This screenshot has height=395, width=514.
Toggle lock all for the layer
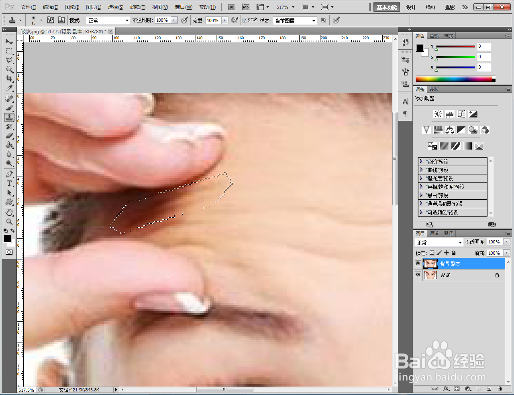click(454, 253)
